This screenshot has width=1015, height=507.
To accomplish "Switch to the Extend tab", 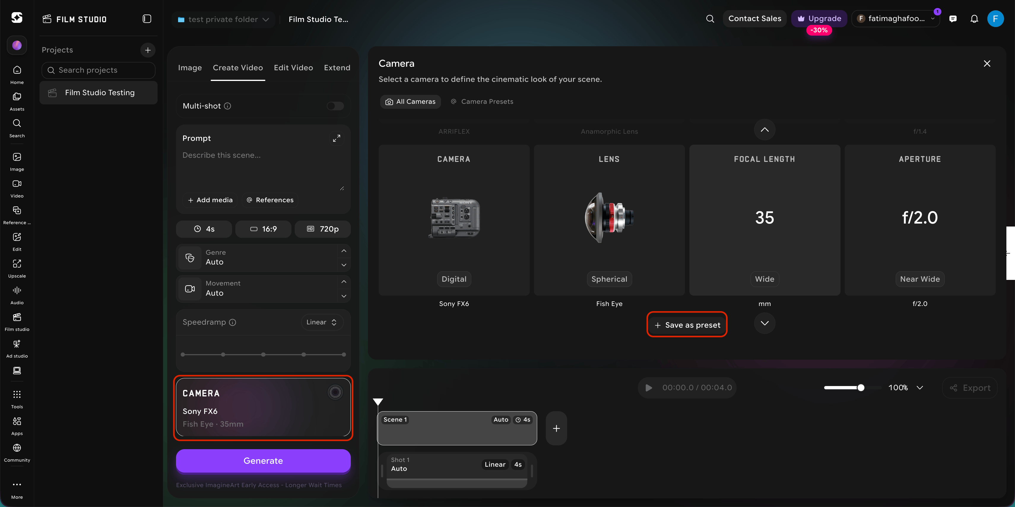I will pos(337,68).
